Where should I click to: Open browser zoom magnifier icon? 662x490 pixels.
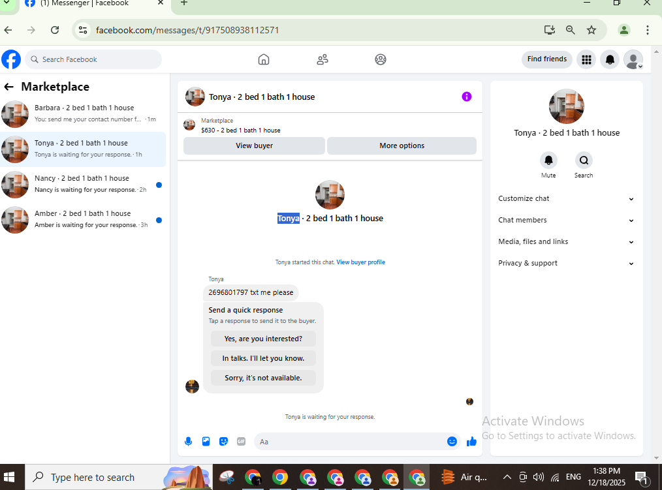coord(571,30)
